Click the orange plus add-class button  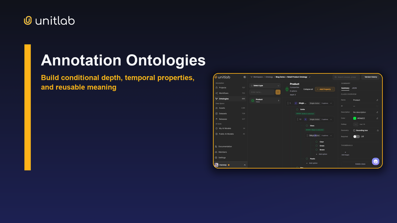coord(278,92)
